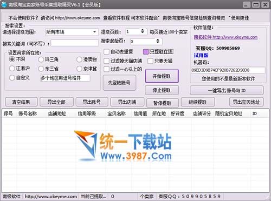Viewport: 271px width, 201px height.
Task: Choose the 江浙沪 radio option
Action: click(12, 69)
